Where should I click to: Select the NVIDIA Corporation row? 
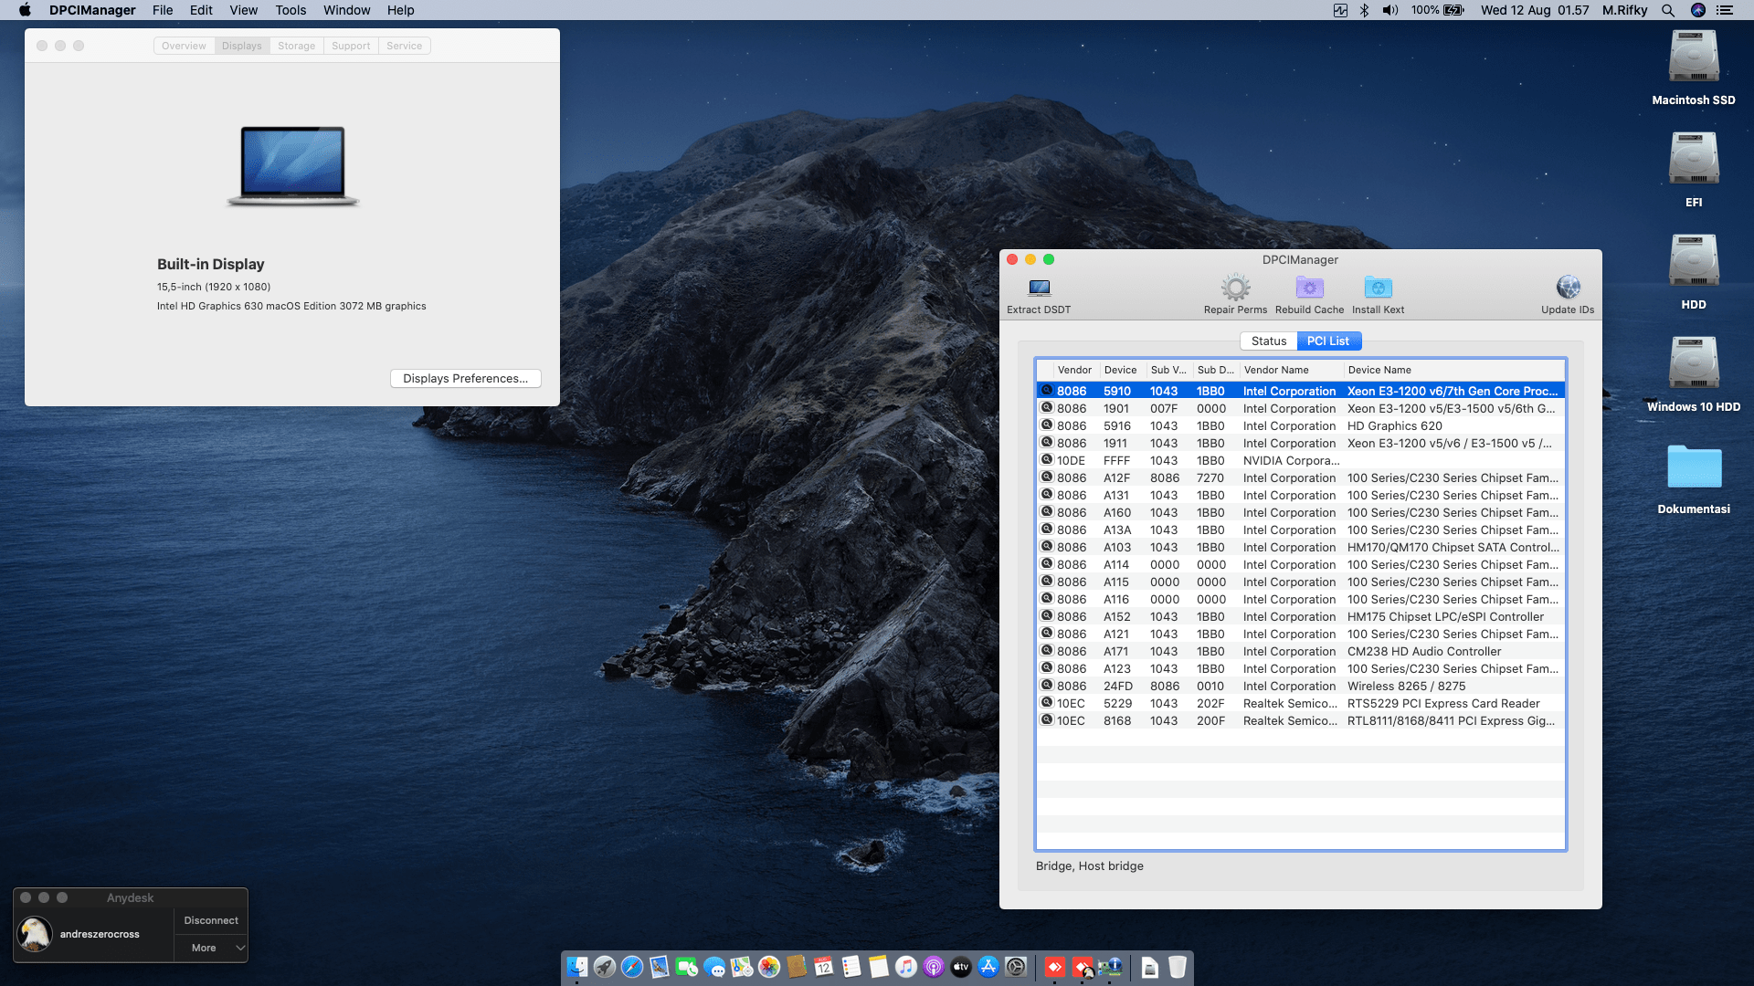tap(1290, 461)
